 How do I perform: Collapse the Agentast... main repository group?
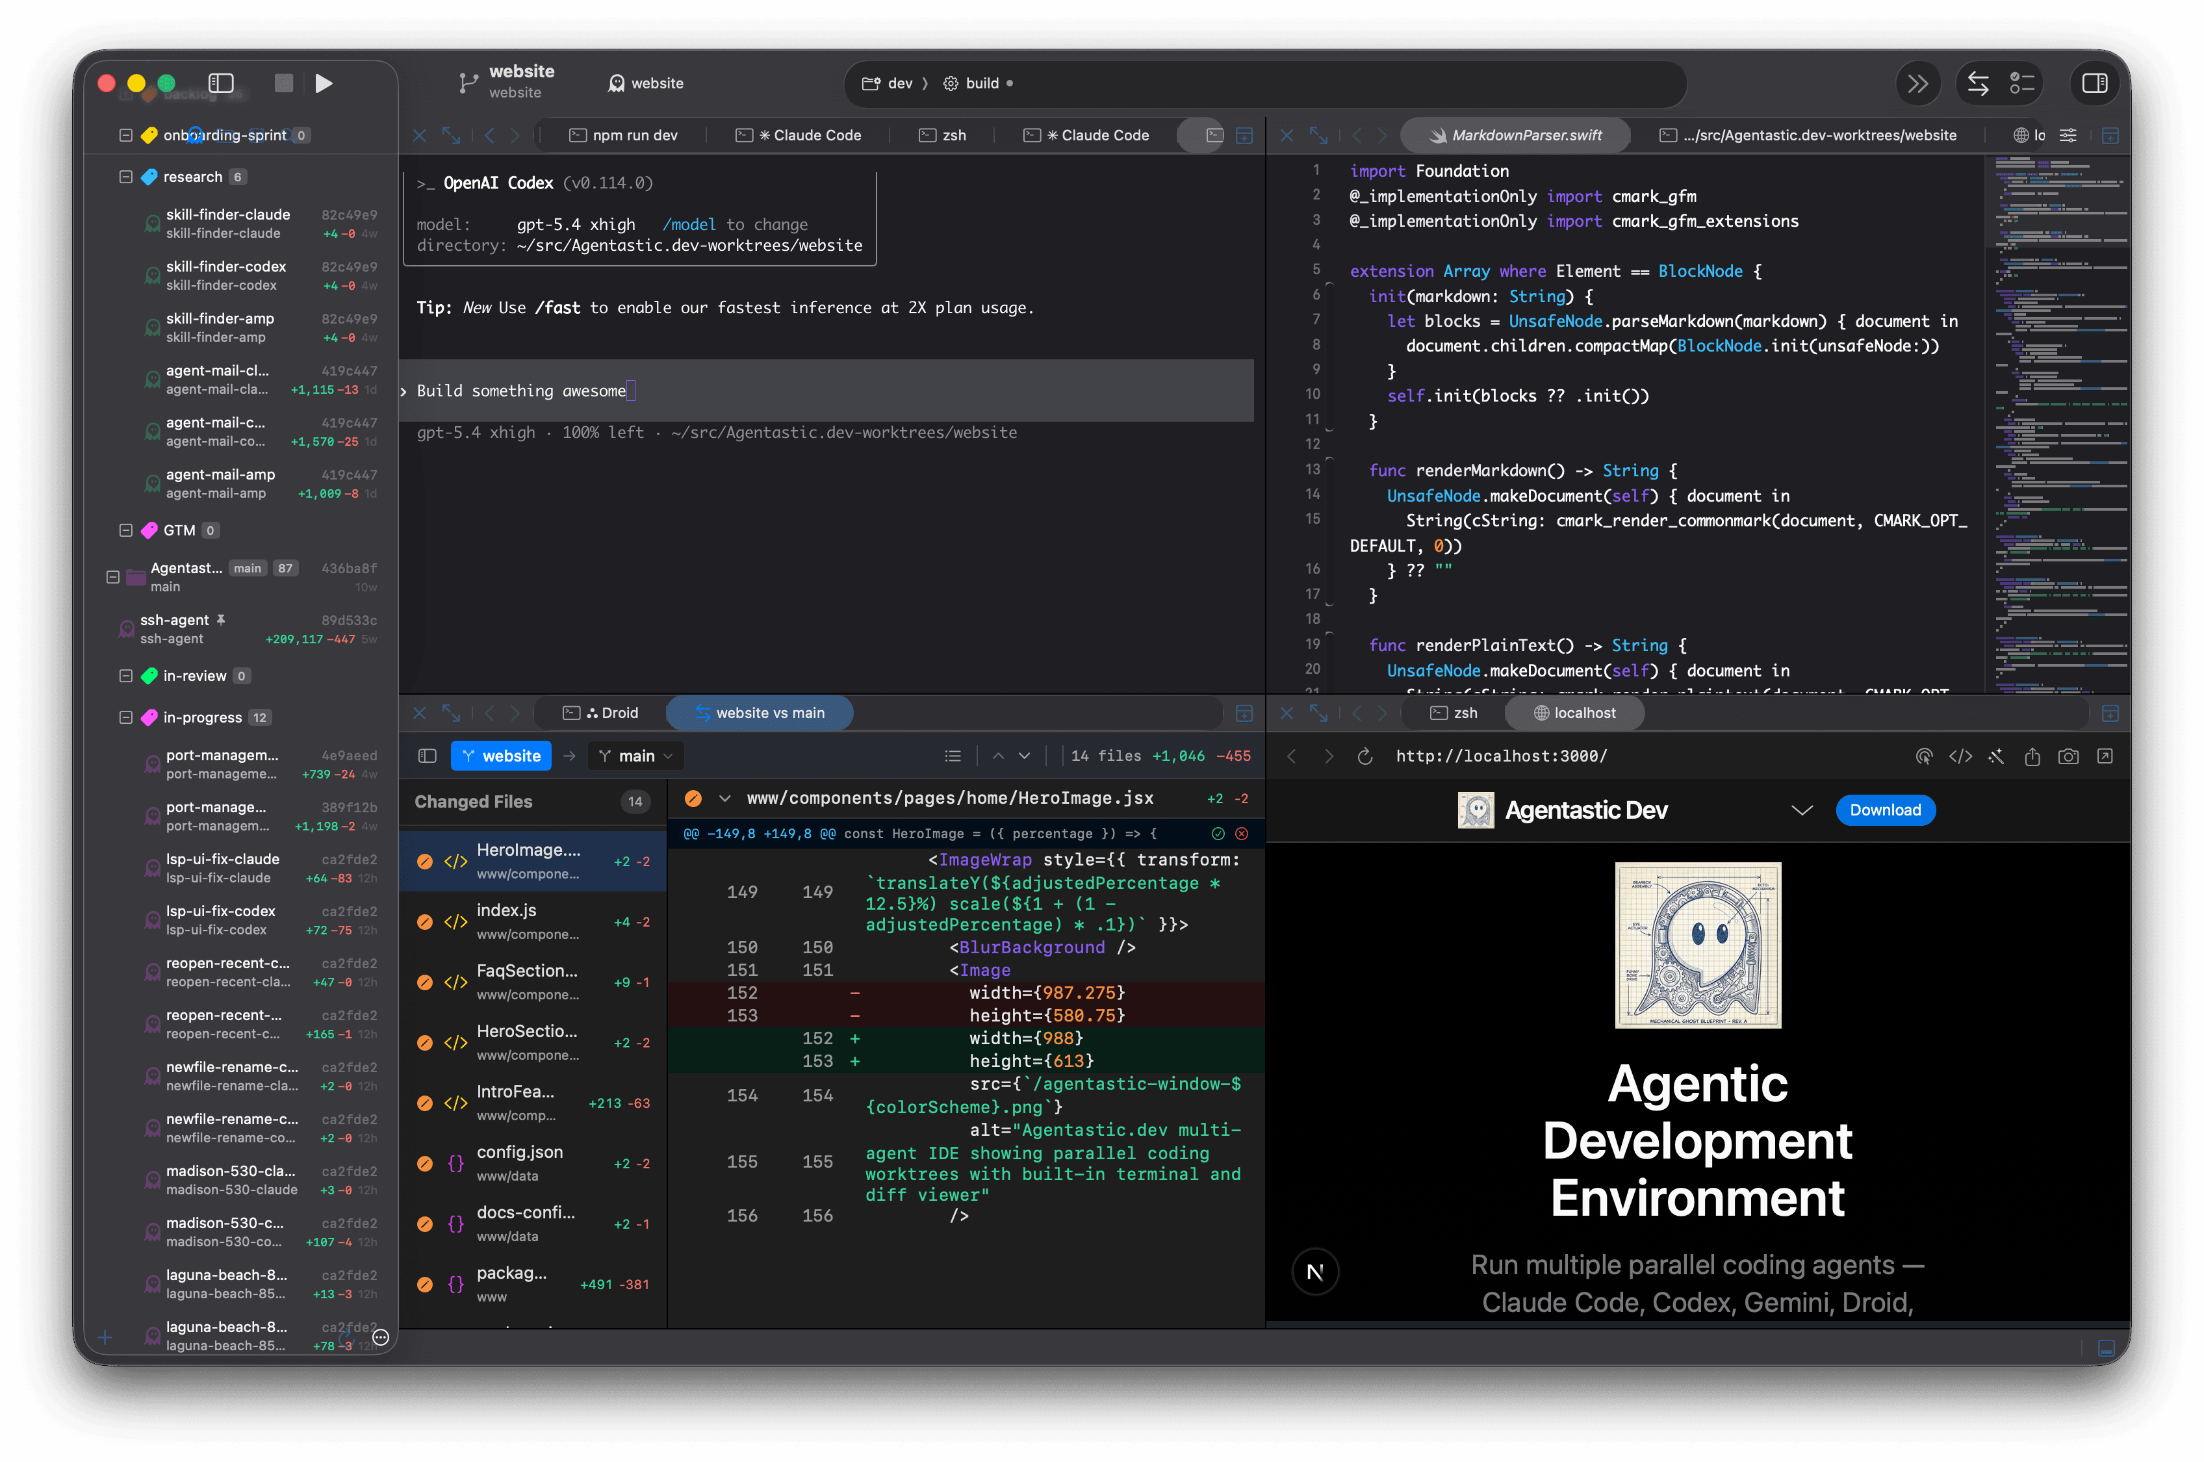pos(113,577)
